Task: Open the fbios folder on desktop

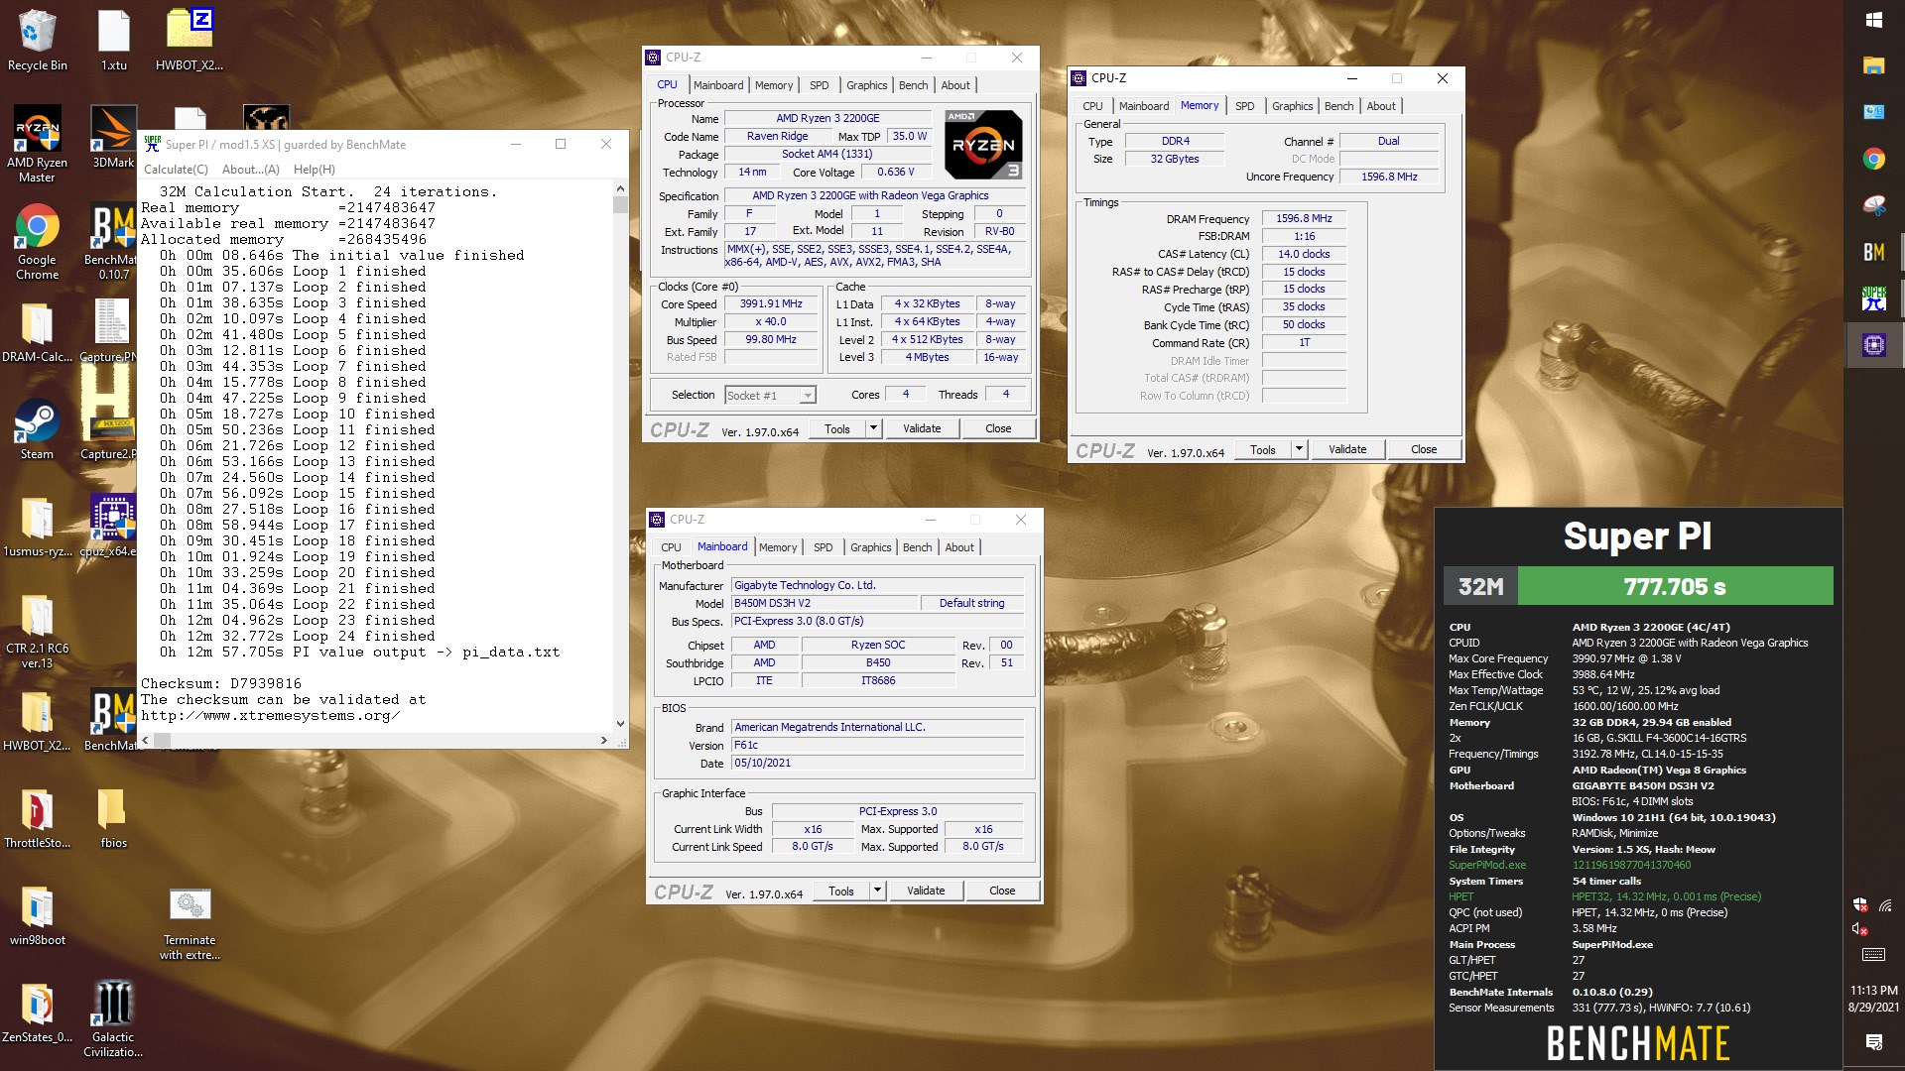Action: point(113,819)
